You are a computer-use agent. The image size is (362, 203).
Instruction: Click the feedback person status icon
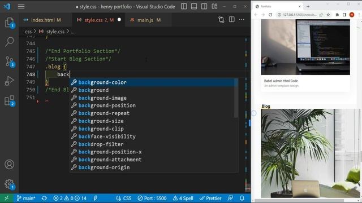(230, 198)
